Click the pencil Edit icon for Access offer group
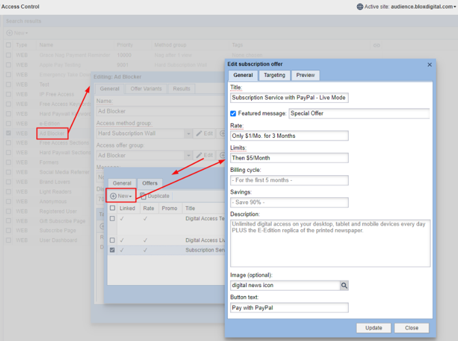The width and height of the screenshot is (458, 341). [x=199, y=155]
